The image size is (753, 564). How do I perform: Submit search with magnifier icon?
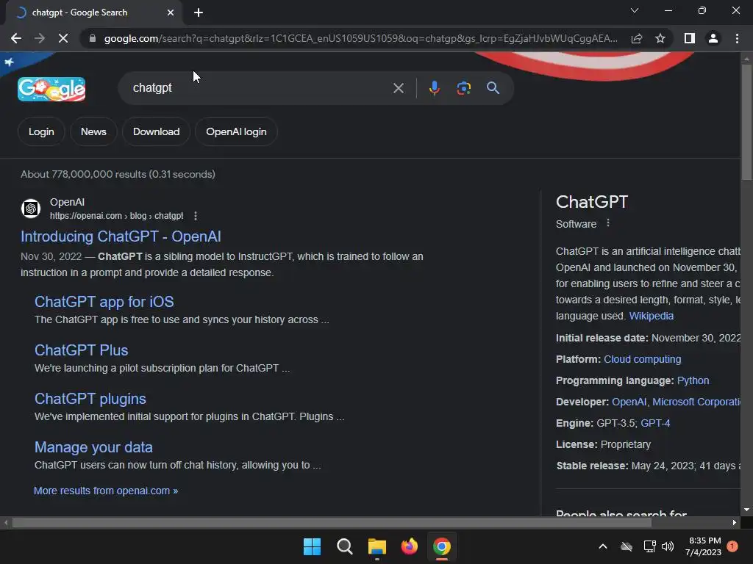coord(493,88)
